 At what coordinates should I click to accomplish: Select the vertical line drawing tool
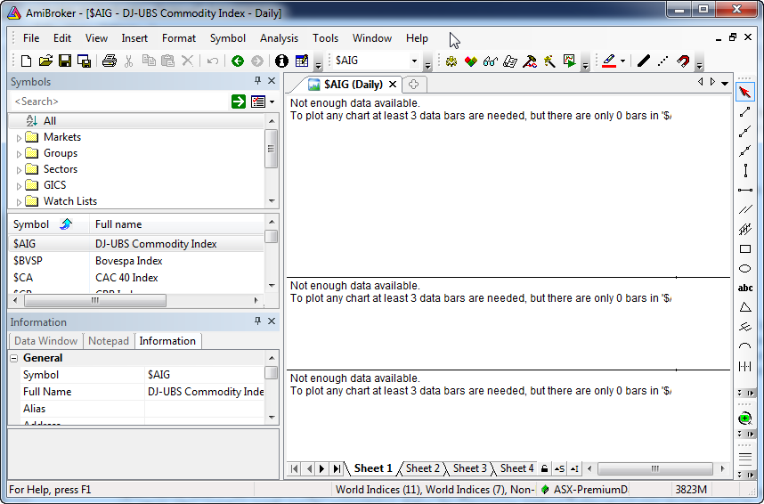(x=745, y=171)
